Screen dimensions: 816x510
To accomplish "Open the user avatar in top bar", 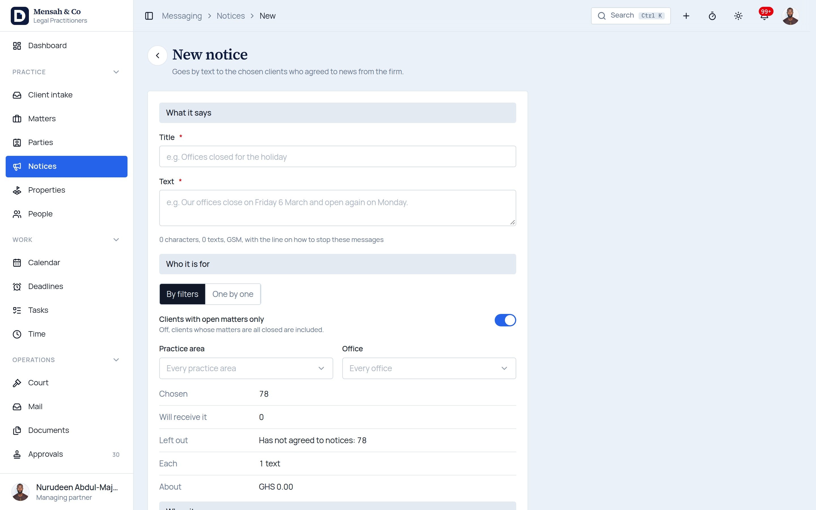I will pyautogui.click(x=790, y=16).
